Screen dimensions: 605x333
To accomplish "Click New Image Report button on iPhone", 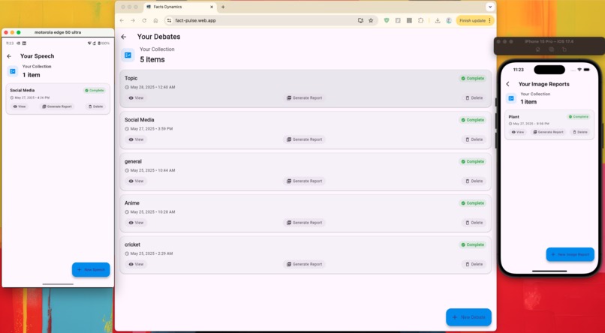I will [570, 255].
